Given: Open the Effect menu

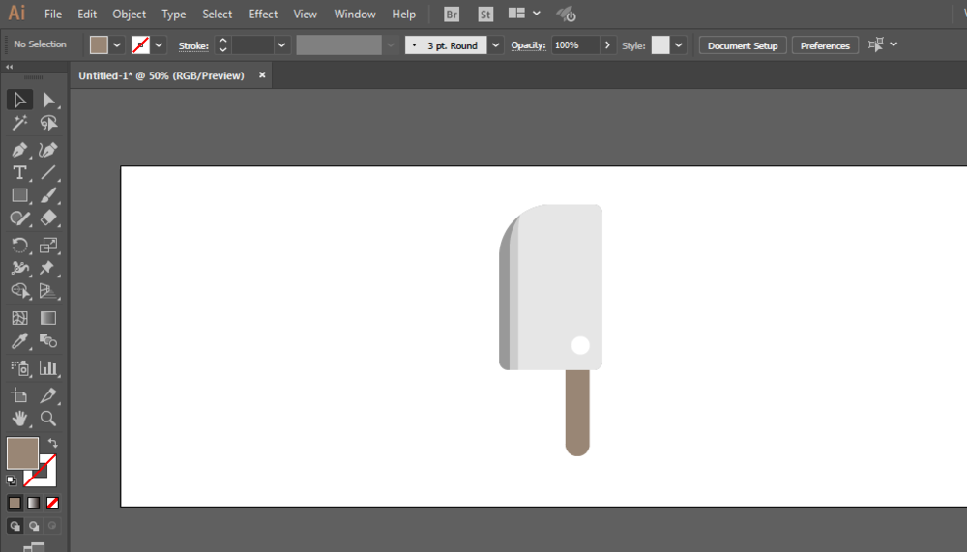Looking at the screenshot, I should click(263, 15).
